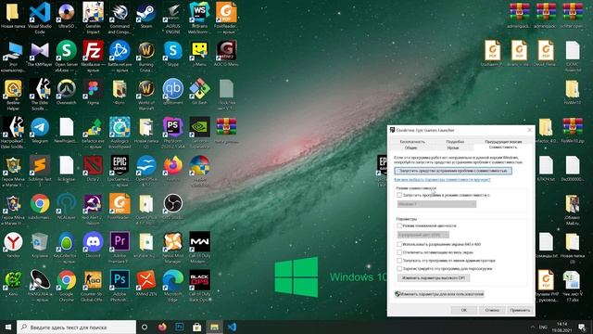Click 'Изменить параметры для всех пользователей'
Image resolution: width=593 pixels, height=334 pixels.
(x=439, y=294)
